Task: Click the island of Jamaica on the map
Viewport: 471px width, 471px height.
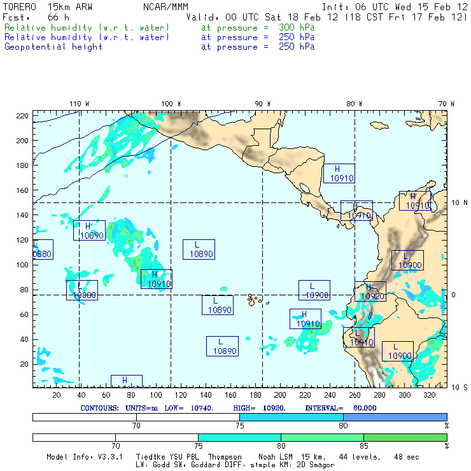Action: (379, 125)
